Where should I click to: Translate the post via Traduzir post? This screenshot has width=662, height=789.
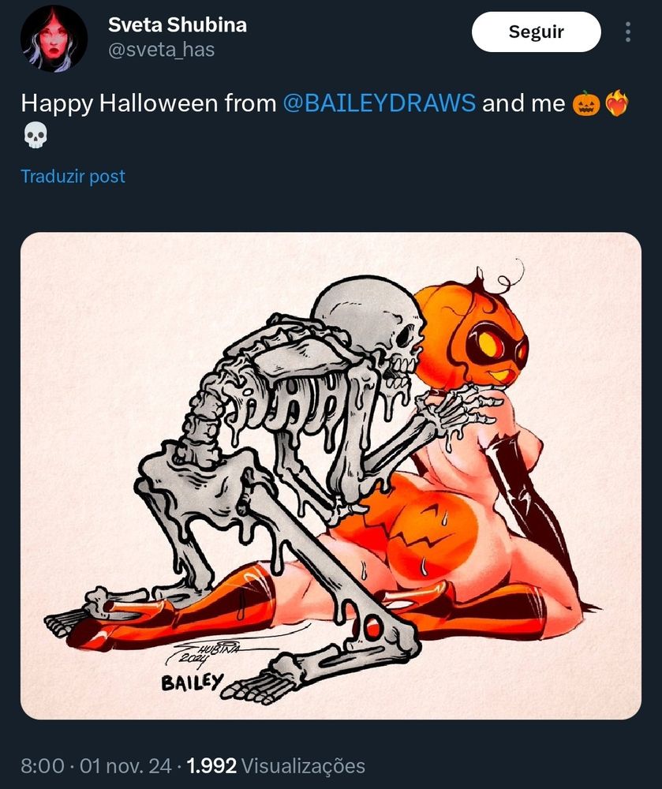click(73, 176)
